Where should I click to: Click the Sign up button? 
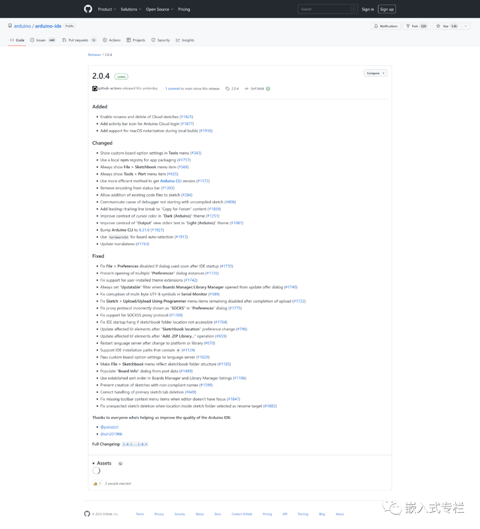[387, 9]
